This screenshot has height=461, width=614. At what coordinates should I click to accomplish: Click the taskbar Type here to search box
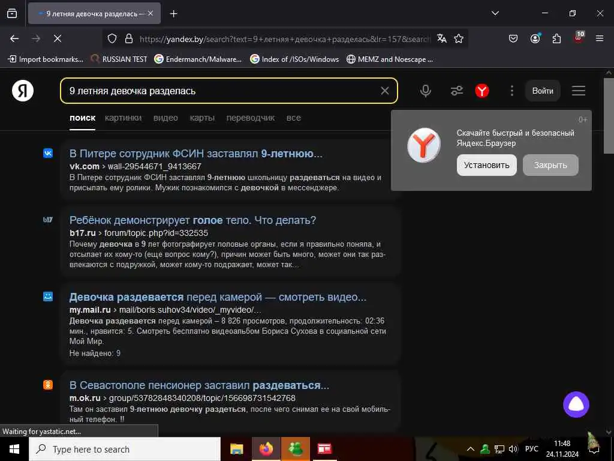click(x=125, y=449)
